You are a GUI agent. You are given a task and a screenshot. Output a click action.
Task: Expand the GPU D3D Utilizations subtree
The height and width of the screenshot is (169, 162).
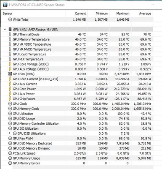click(x=9, y=133)
